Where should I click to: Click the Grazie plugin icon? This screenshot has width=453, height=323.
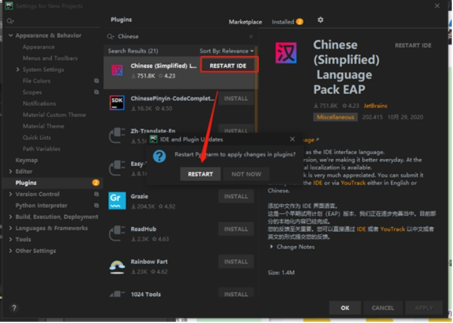pyautogui.click(x=117, y=201)
